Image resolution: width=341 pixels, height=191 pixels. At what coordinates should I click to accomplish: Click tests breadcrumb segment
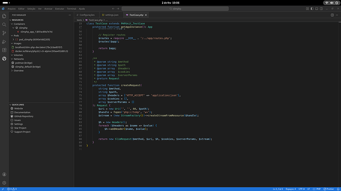coord(79,20)
